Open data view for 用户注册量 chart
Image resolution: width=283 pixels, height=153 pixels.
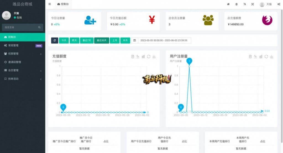[250, 57]
